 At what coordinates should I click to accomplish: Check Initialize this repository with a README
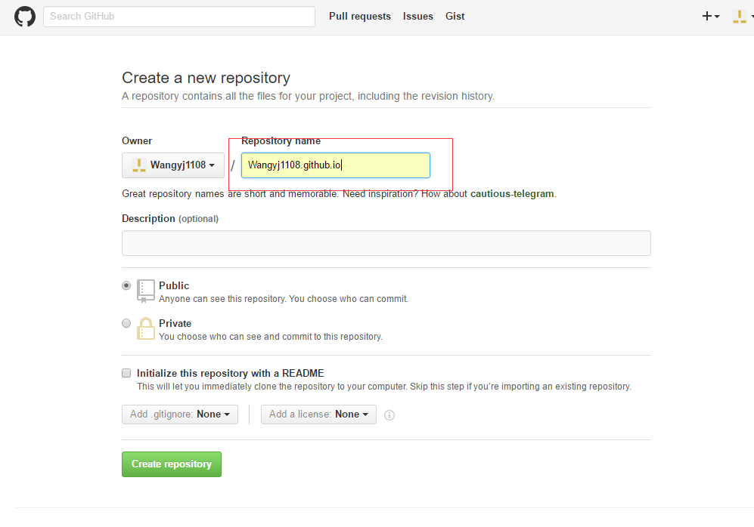pos(126,373)
